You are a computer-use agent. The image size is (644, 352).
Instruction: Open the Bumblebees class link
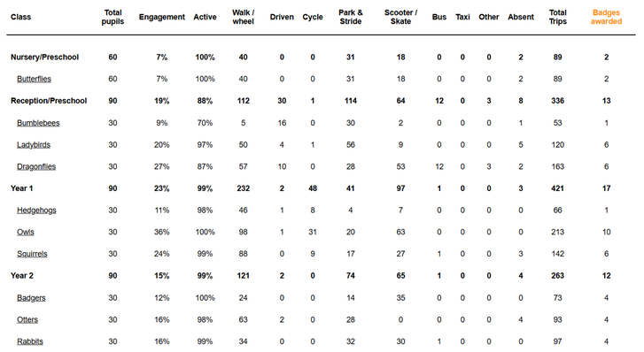(38, 123)
